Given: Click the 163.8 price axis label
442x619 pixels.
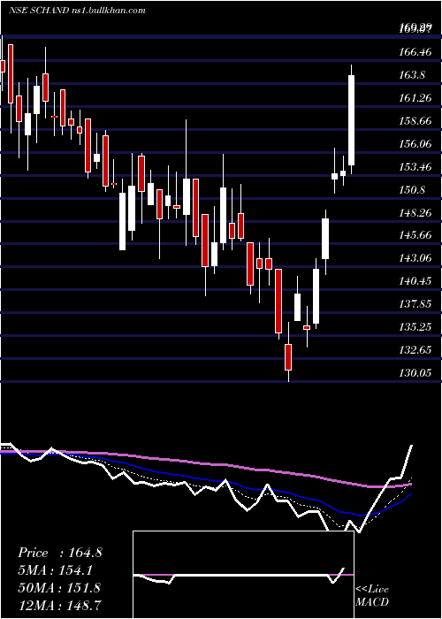Looking at the screenshot, I should tap(412, 74).
